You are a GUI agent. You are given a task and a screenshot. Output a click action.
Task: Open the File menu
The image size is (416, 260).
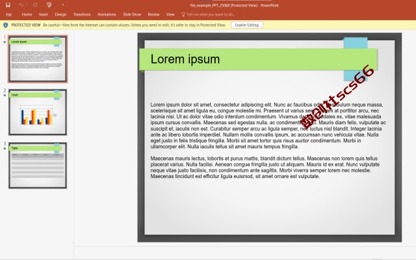(x=8, y=14)
